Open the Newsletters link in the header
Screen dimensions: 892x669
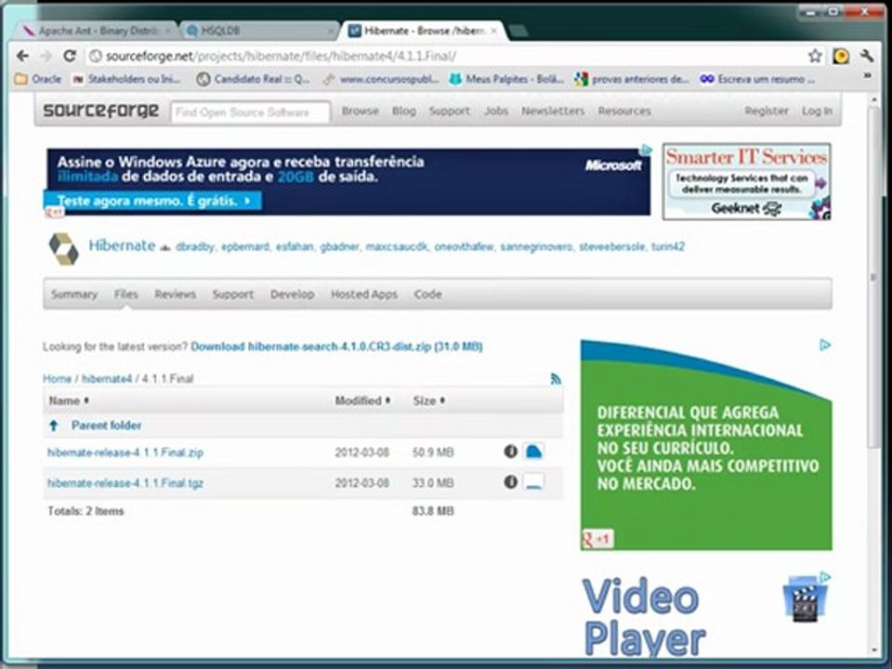click(553, 111)
